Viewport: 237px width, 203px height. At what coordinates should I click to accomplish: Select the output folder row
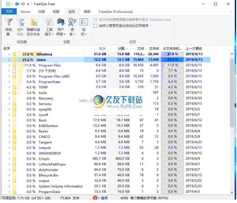click(x=106, y=181)
